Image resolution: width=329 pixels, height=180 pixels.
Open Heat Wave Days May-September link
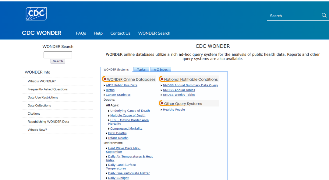coord(123,150)
